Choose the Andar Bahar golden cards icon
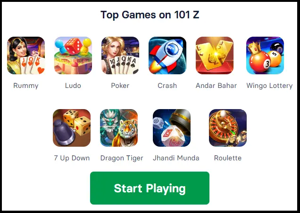Image resolution: width=300 pixels, height=213 pixels. [x=215, y=55]
